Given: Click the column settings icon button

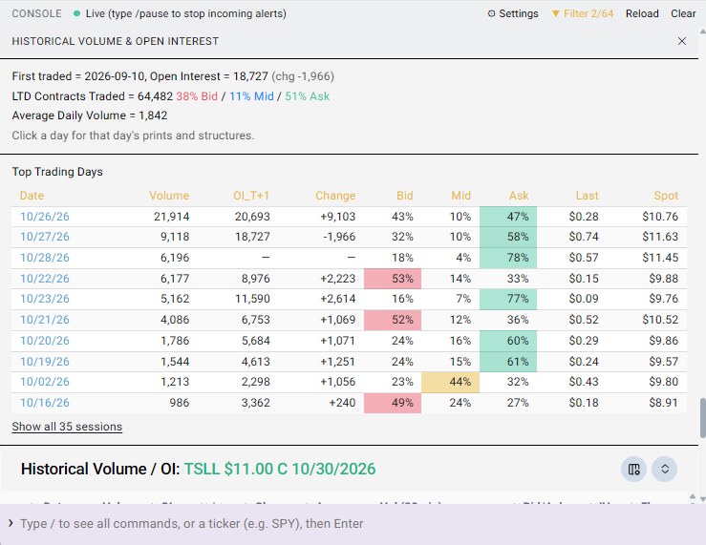Looking at the screenshot, I should [x=634, y=469].
